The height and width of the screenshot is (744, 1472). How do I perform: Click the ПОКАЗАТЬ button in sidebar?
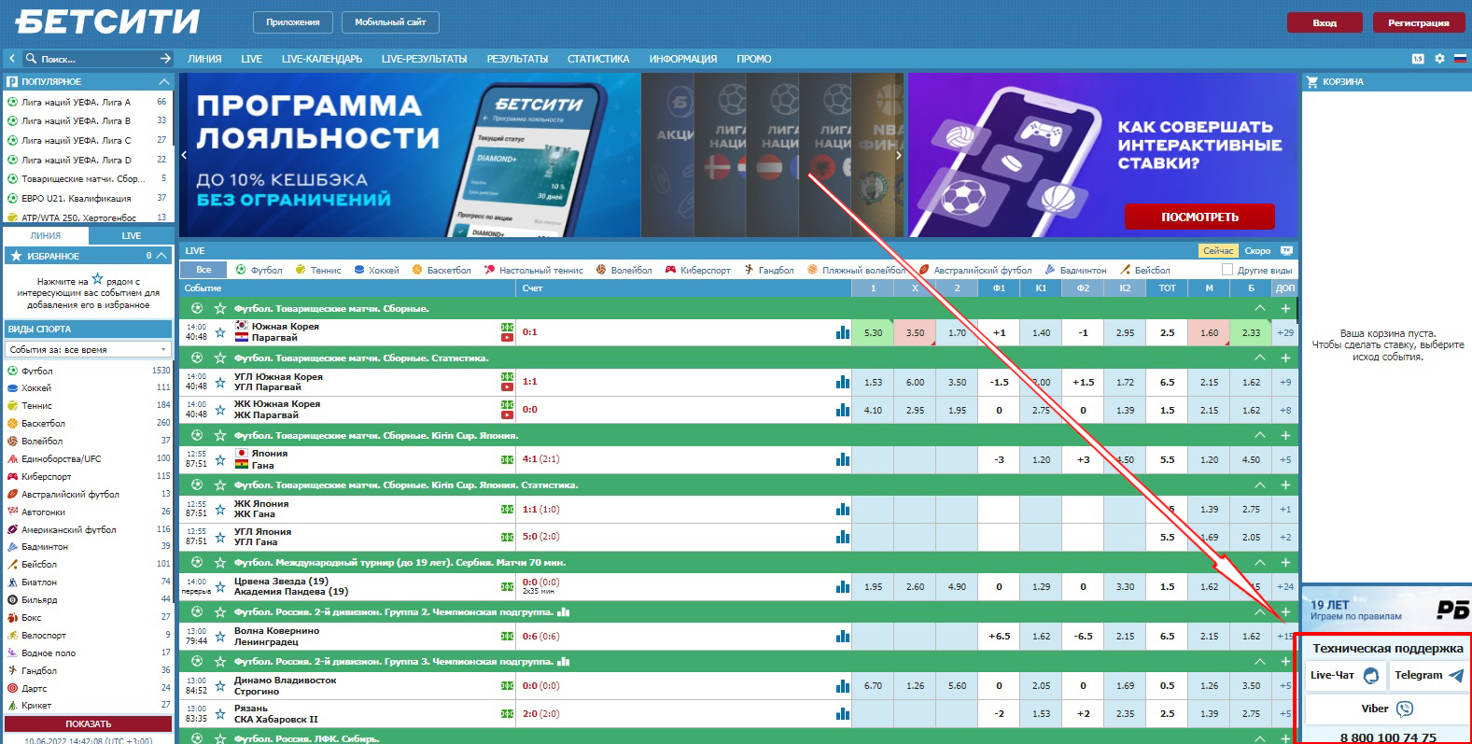[88, 723]
